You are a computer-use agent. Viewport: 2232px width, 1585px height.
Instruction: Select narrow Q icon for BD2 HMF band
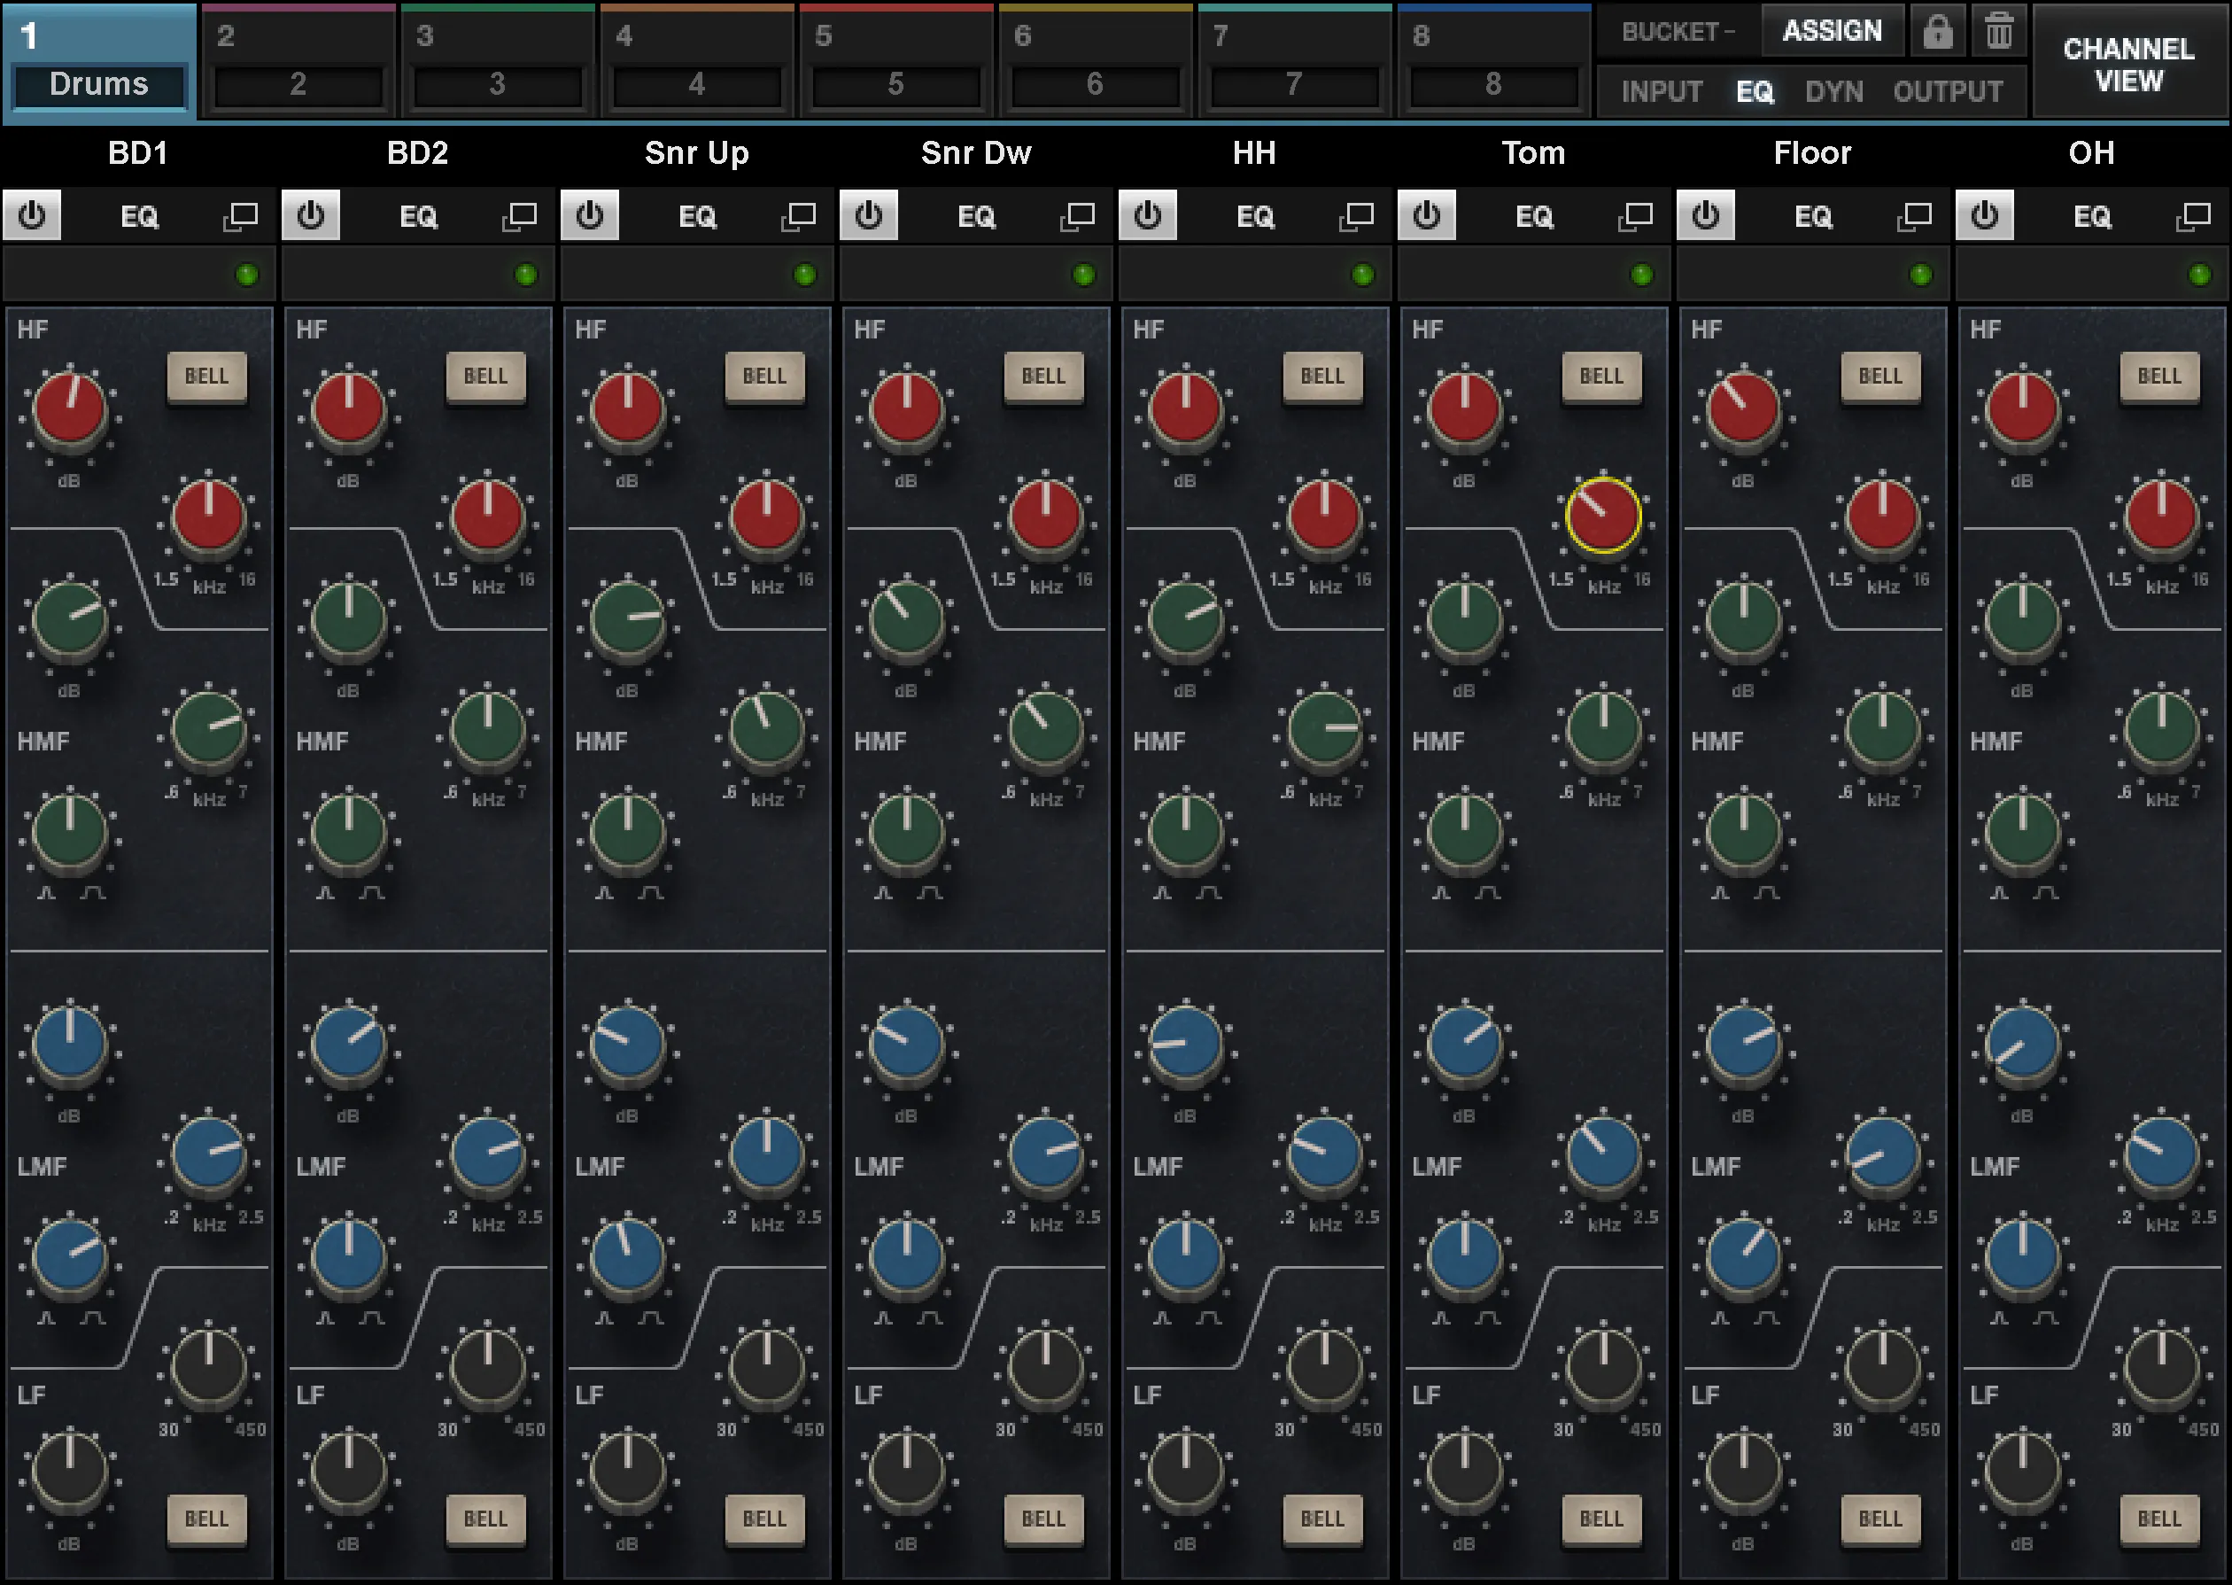[x=325, y=893]
